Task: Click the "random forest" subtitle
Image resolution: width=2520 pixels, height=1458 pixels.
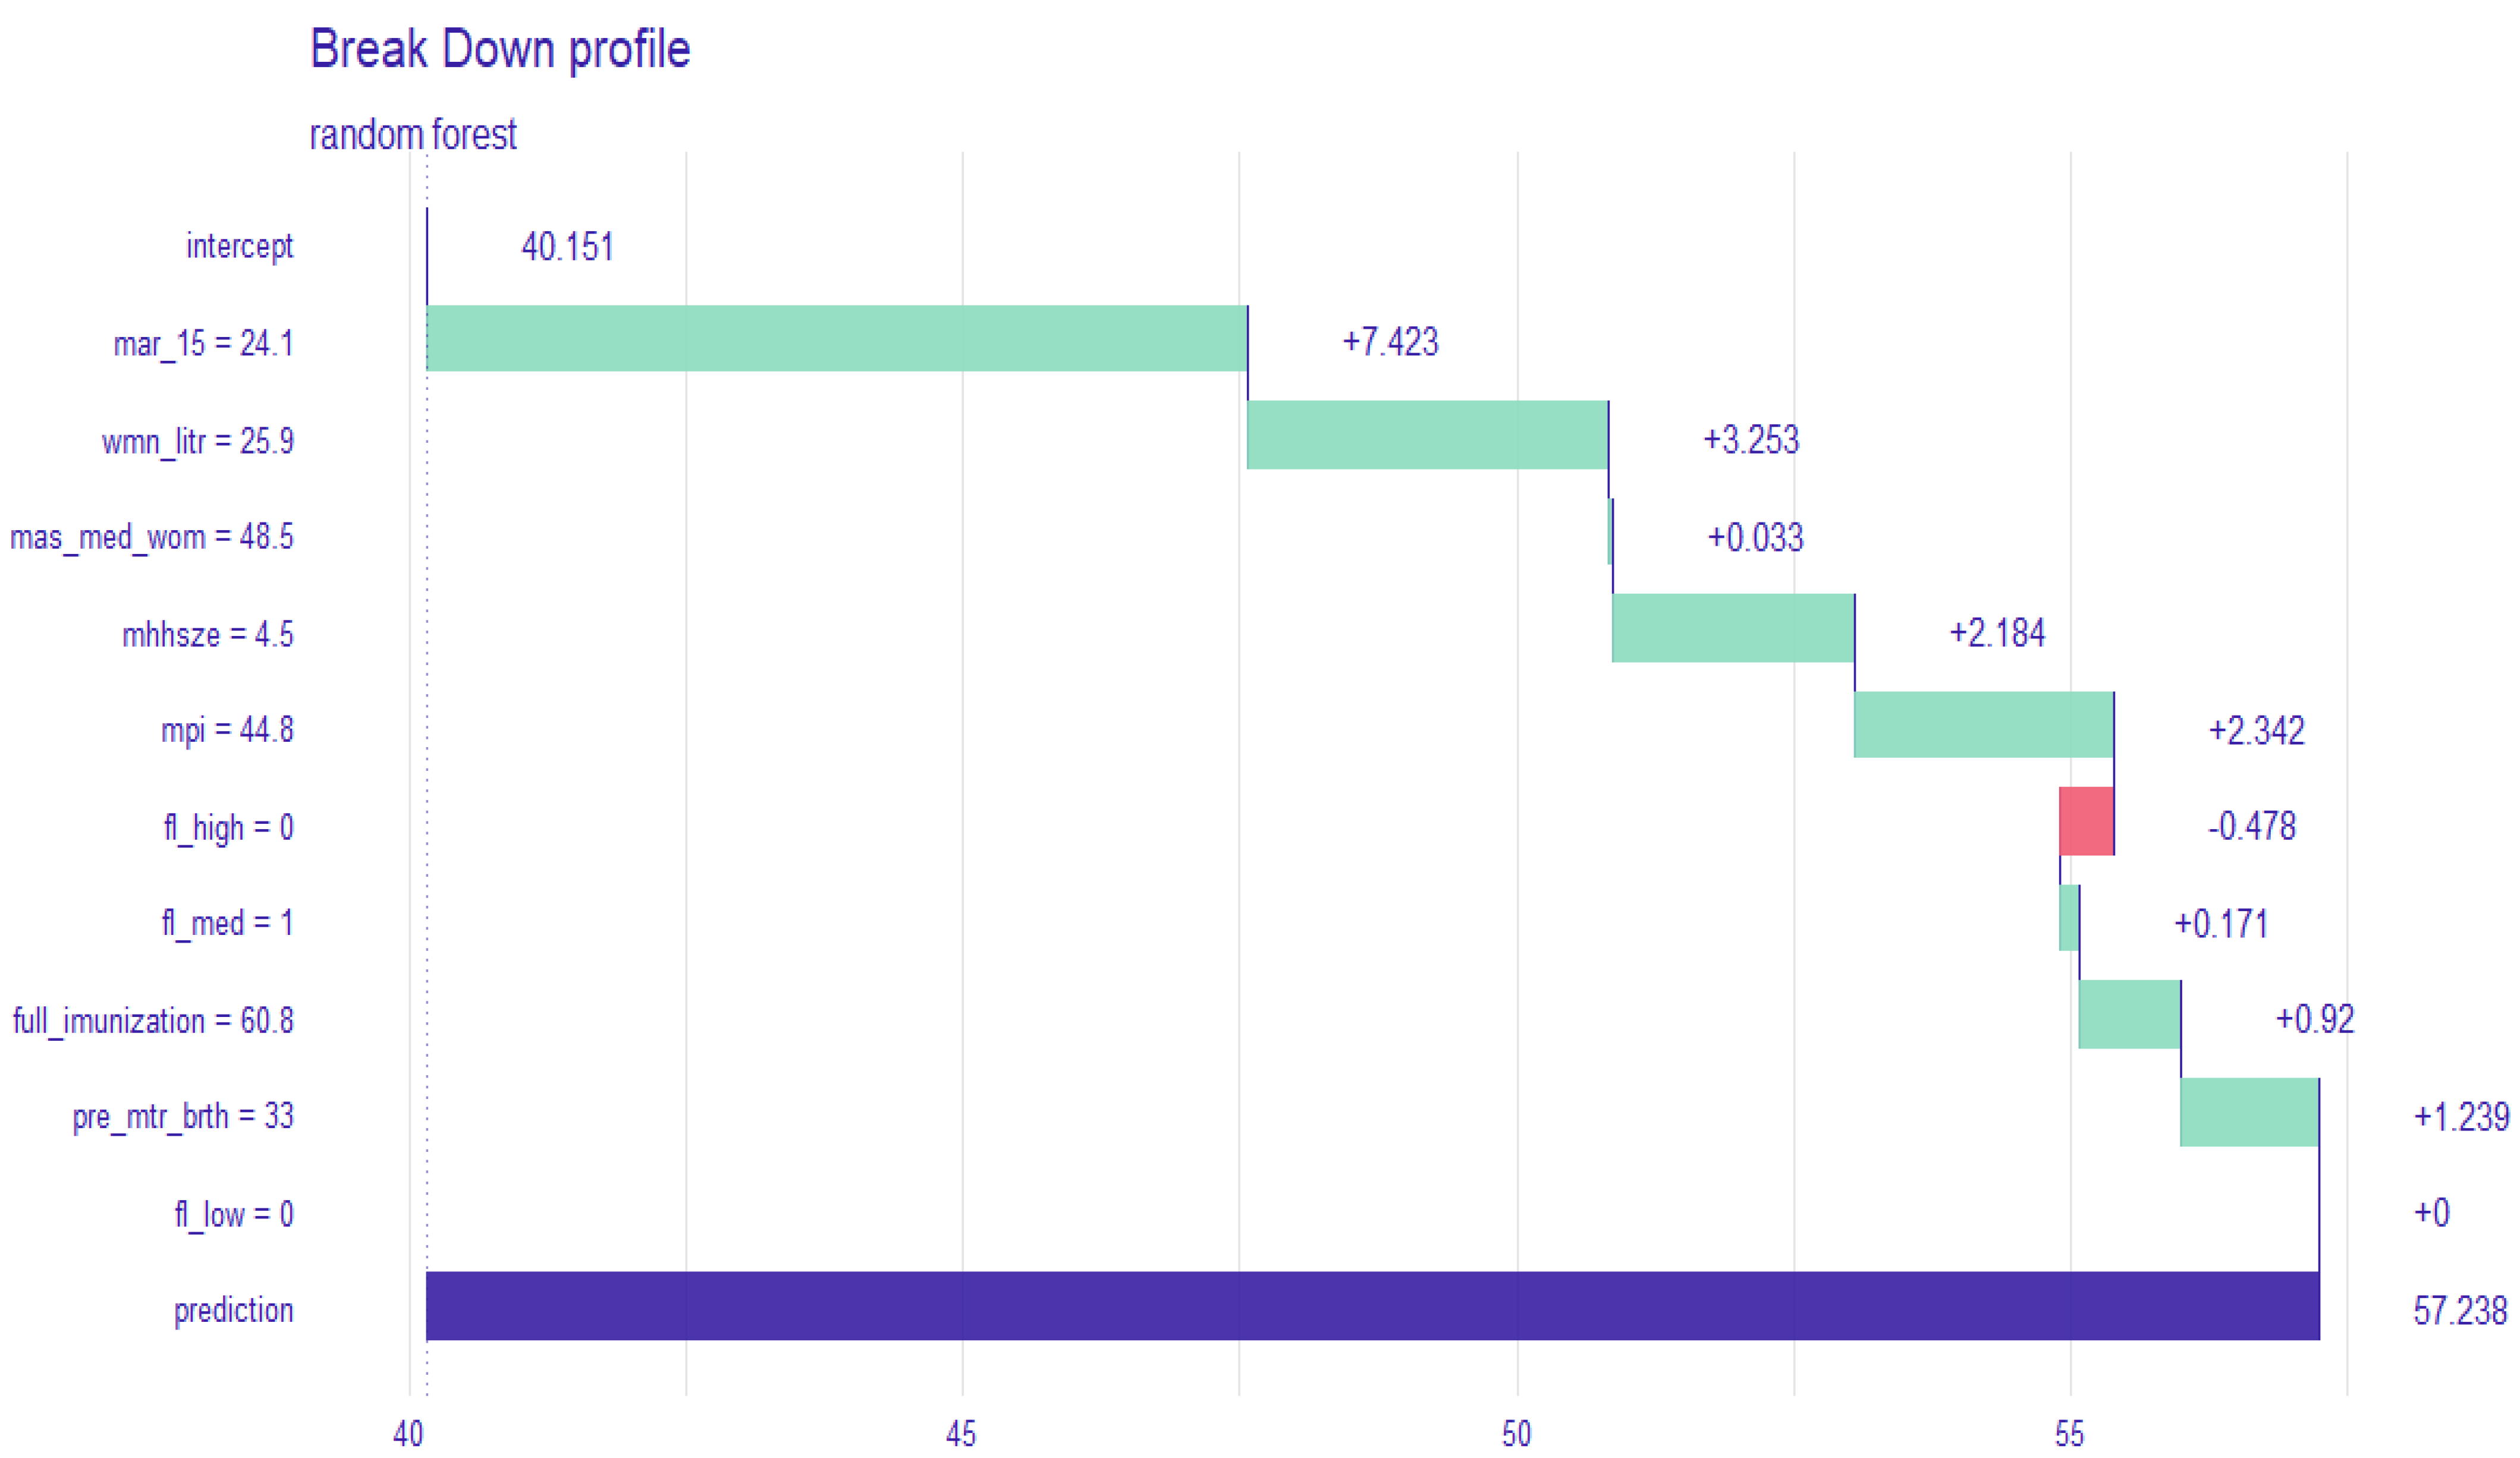Action: point(413,134)
